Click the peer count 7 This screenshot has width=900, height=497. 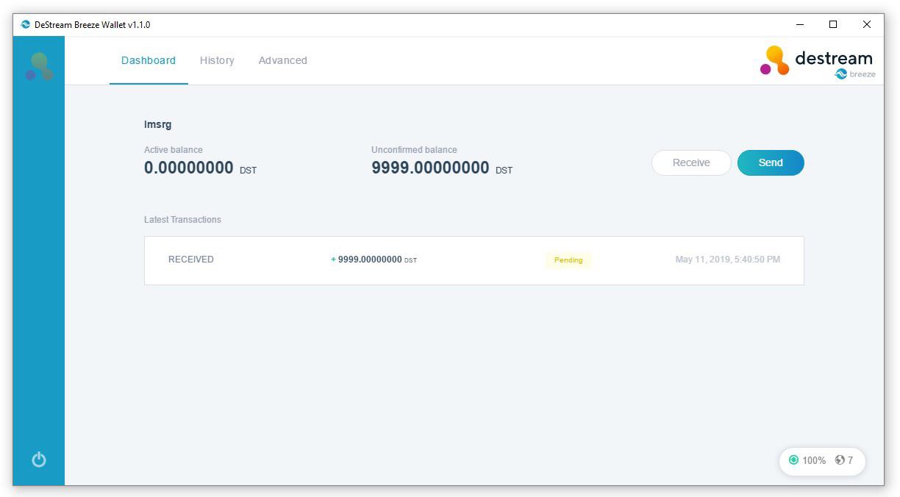tap(851, 460)
